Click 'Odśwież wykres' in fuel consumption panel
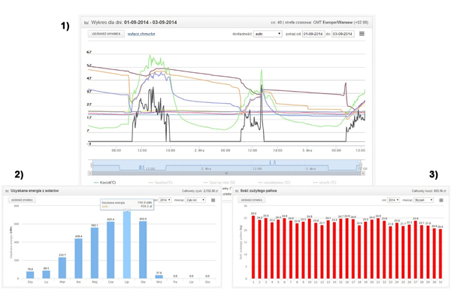Viewport: 451px width, 291px height. tap(252, 200)
